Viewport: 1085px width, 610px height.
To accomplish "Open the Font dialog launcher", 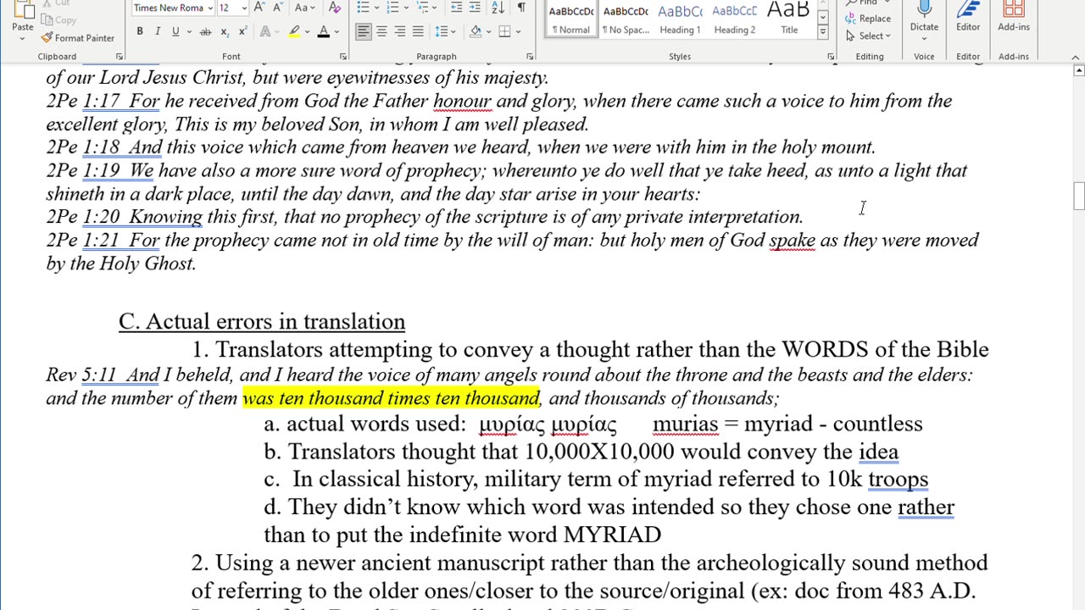I will pos(342,57).
